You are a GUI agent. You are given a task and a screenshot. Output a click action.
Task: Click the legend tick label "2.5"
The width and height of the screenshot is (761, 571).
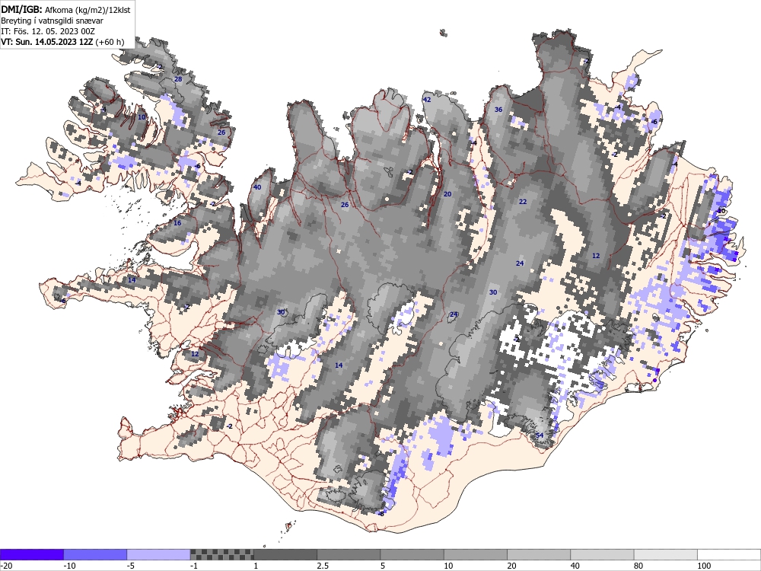point(323,566)
